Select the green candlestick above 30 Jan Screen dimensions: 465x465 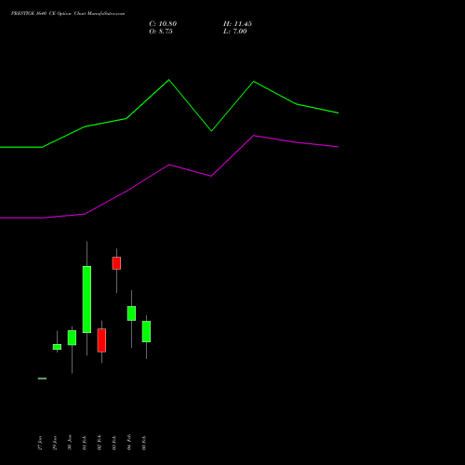click(x=72, y=338)
